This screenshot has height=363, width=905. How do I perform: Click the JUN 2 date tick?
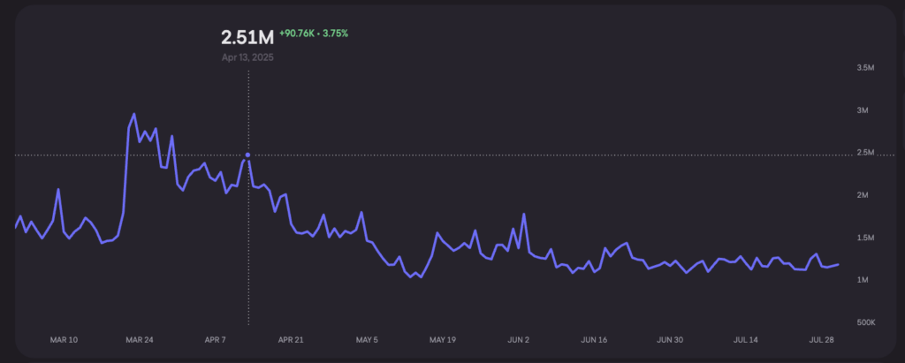tap(519, 339)
